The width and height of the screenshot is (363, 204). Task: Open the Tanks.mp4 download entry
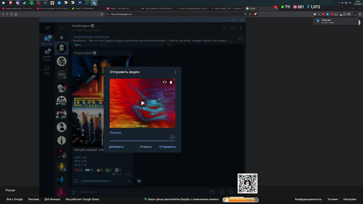[336, 21]
